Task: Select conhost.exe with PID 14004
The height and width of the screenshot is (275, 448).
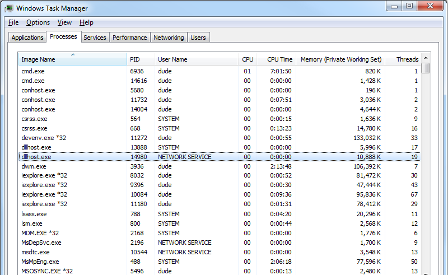Action: point(220,109)
